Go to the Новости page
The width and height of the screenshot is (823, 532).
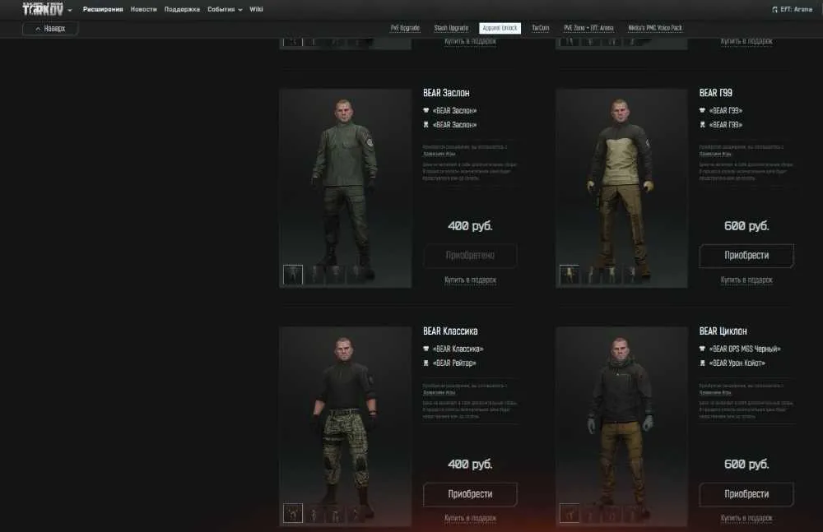click(144, 9)
